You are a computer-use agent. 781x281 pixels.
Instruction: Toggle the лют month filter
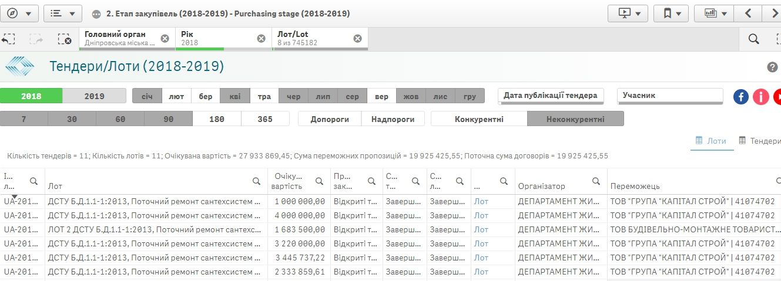[176, 96]
